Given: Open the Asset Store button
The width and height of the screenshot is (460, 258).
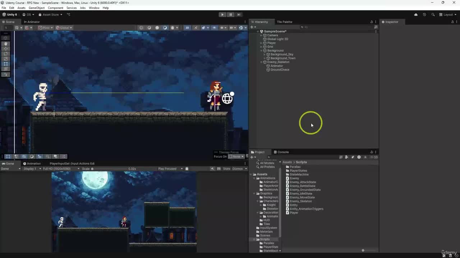Looking at the screenshot, I should pyautogui.click(x=51, y=15).
